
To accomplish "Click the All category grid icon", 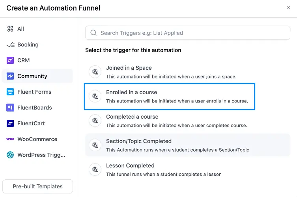I will [x=10, y=29].
